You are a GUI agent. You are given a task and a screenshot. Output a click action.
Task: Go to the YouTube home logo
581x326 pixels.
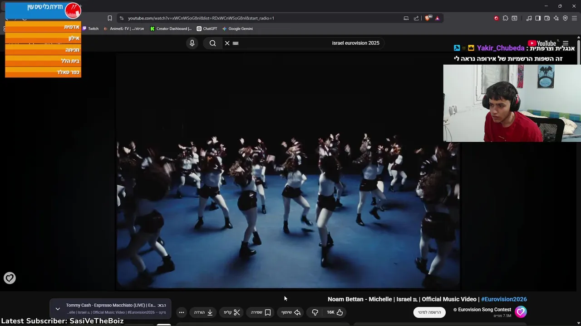point(542,43)
